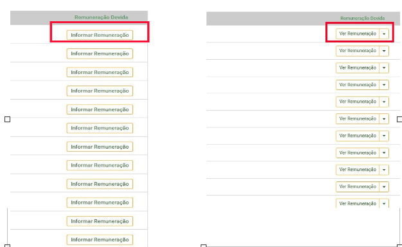402x247 pixels.
Task: Click the sixth Informar Remuneração button from top
Action: pyautogui.click(x=100, y=128)
